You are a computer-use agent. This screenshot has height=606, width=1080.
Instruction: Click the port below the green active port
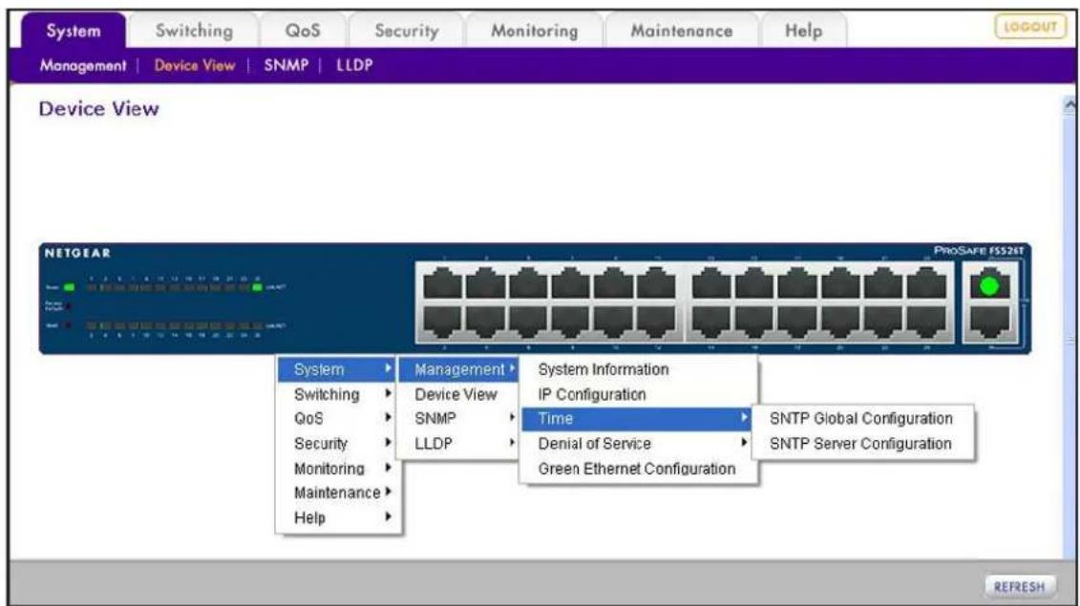(x=990, y=321)
